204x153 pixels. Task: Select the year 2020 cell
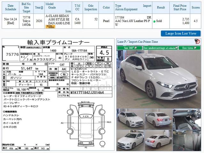pyautogui.click(x=39, y=21)
